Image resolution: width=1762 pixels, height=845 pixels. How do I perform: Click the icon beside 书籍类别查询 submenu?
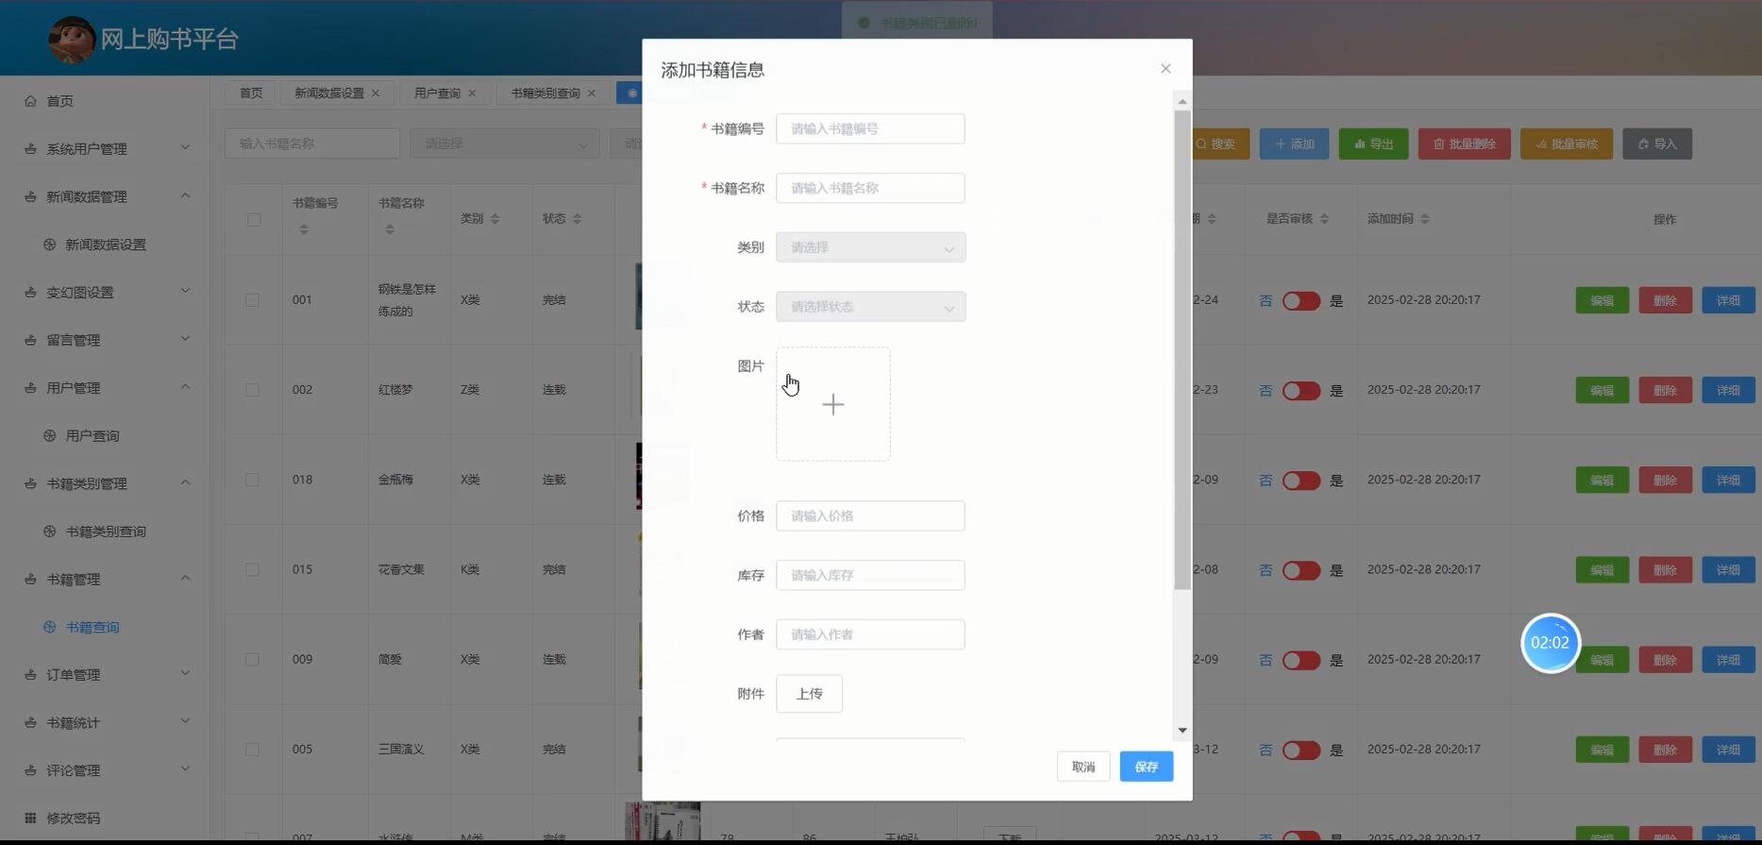click(50, 532)
